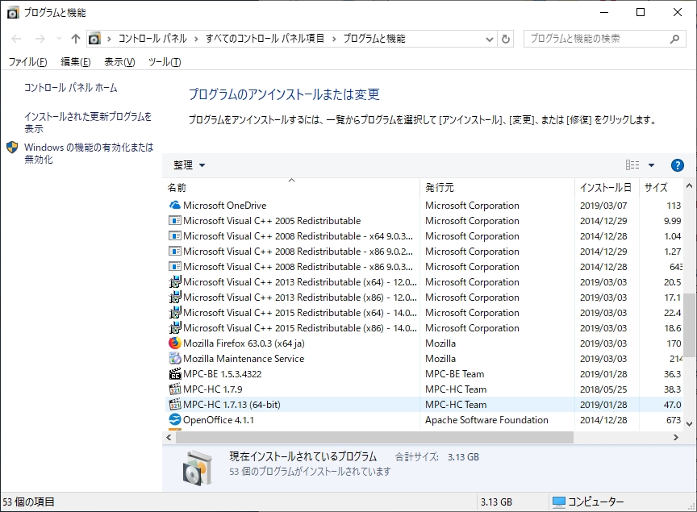Expand chevron before コントロール パネル breadcrumb
The width and height of the screenshot is (697, 512).
click(109, 40)
